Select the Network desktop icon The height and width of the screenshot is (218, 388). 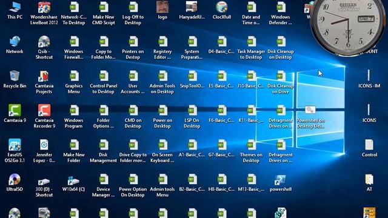pyautogui.click(x=15, y=42)
